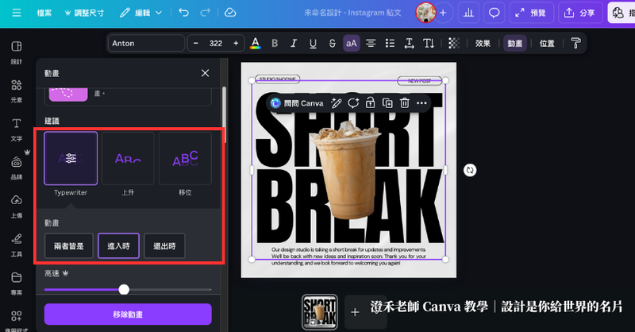Open the 動畫 animation toolbar tab
This screenshot has width=635, height=332.
(x=514, y=43)
